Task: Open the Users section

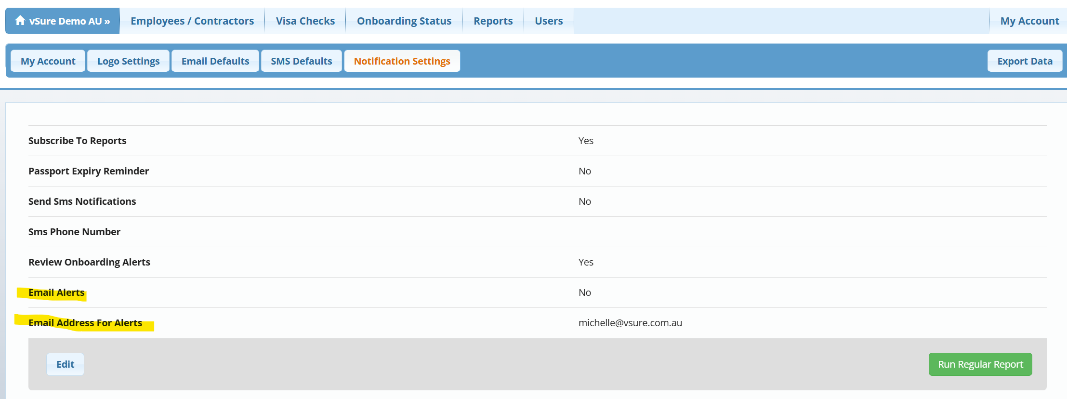Action: [549, 21]
